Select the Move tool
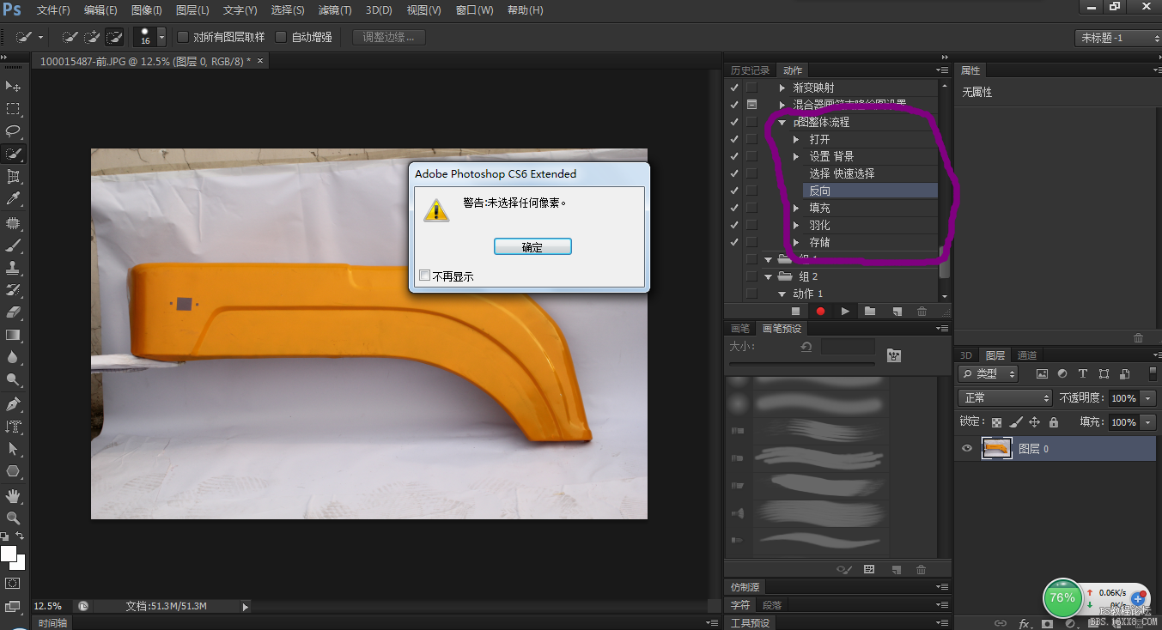Screen dimensions: 1162x630 tap(13, 87)
